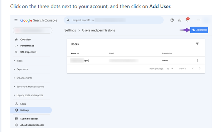This screenshot has width=221, height=132.
Task: Click the About info icon
Action: tap(16, 125)
